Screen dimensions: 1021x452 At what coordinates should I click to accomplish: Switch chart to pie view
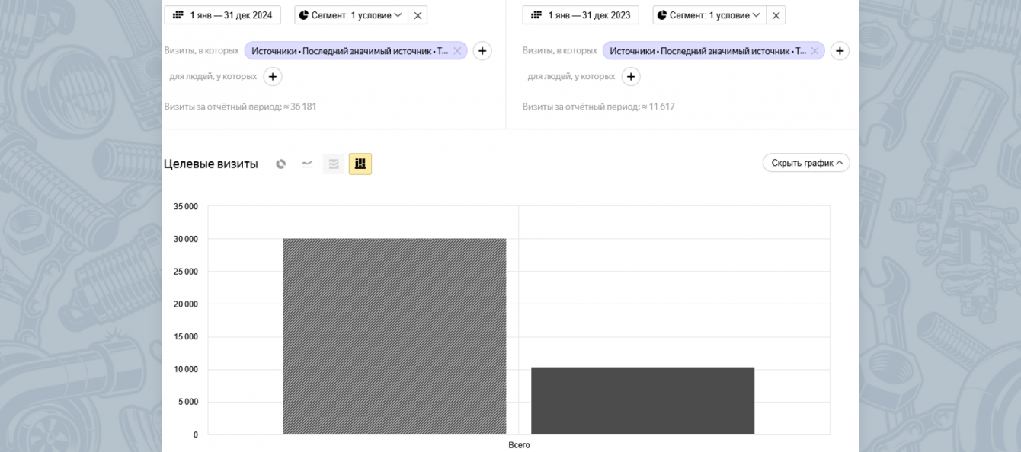[281, 164]
